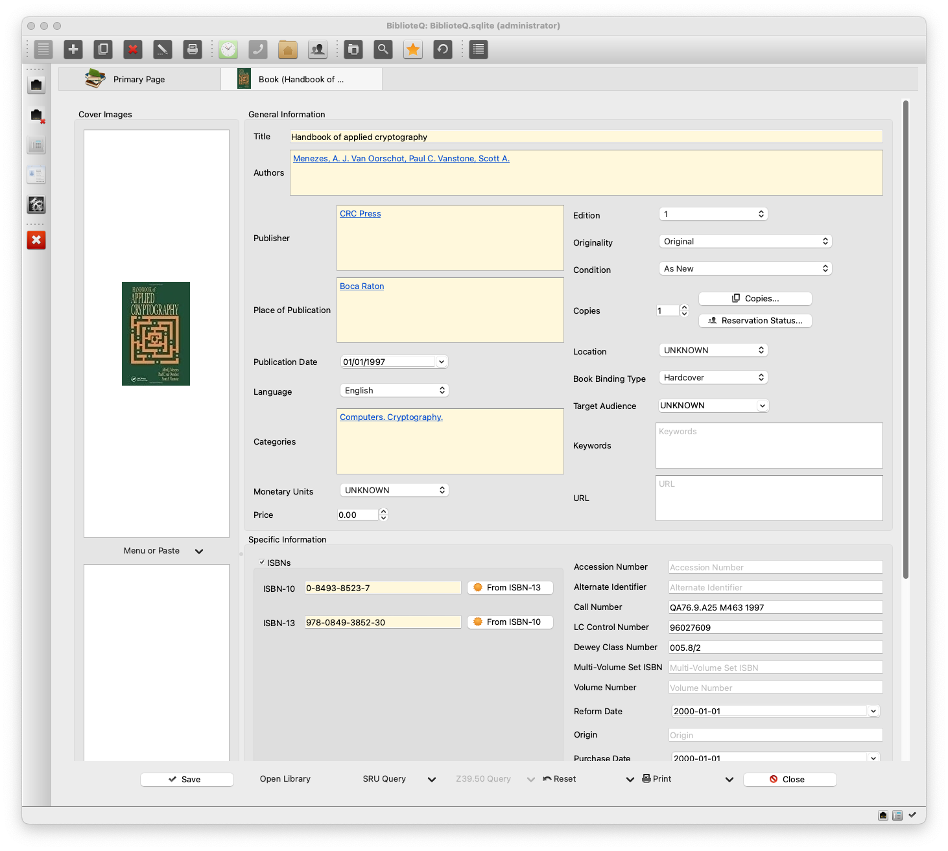This screenshot has width=948, height=851.
Task: Click the home folder toolbar icon
Action: pos(288,49)
